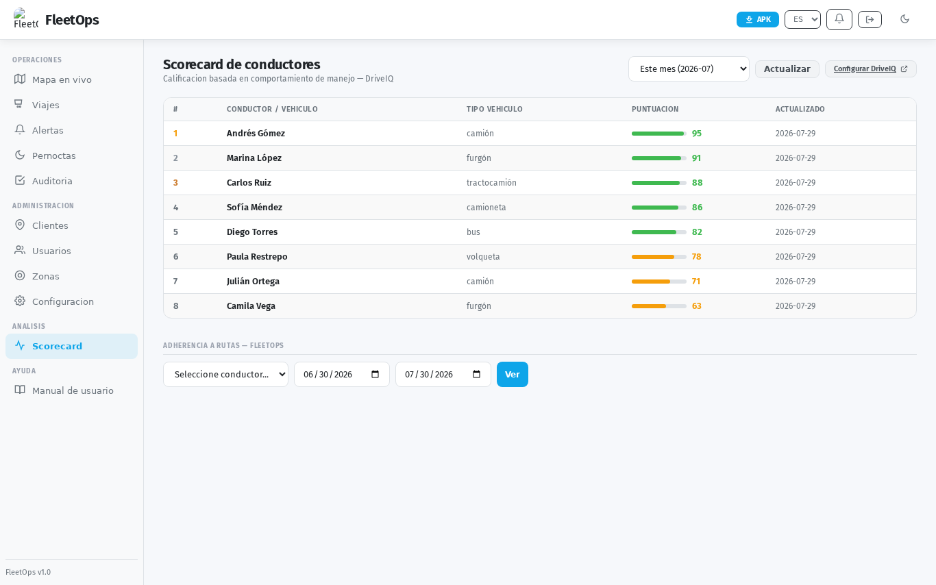Open the Alertas section
The height and width of the screenshot is (585, 936).
point(71,129)
